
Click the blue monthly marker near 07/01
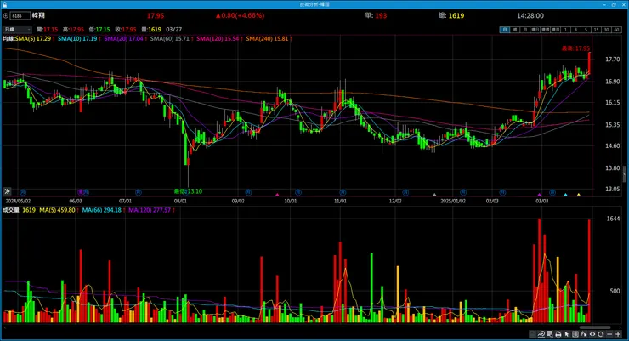pos(139,192)
